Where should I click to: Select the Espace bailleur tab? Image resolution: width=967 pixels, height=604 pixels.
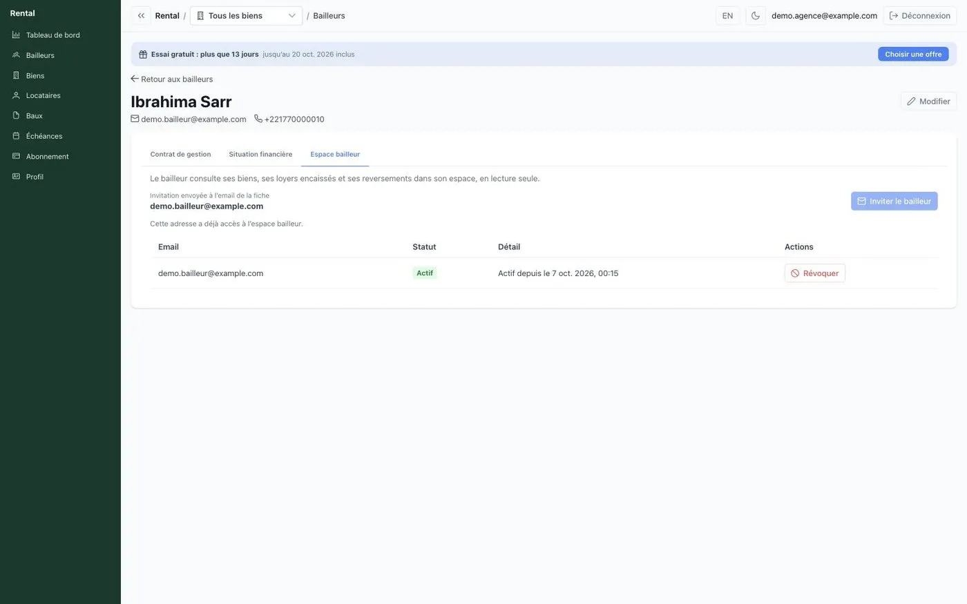(335, 154)
